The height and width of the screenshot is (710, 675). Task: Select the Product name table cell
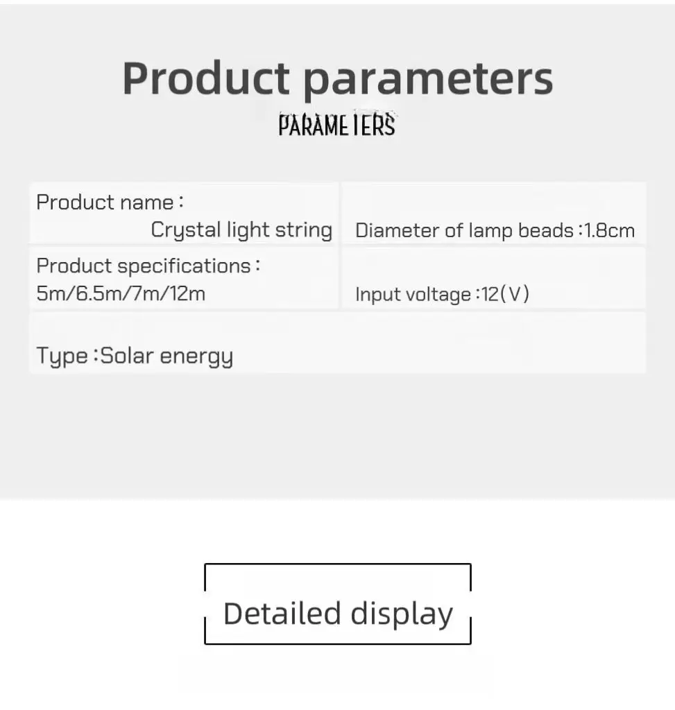184,214
